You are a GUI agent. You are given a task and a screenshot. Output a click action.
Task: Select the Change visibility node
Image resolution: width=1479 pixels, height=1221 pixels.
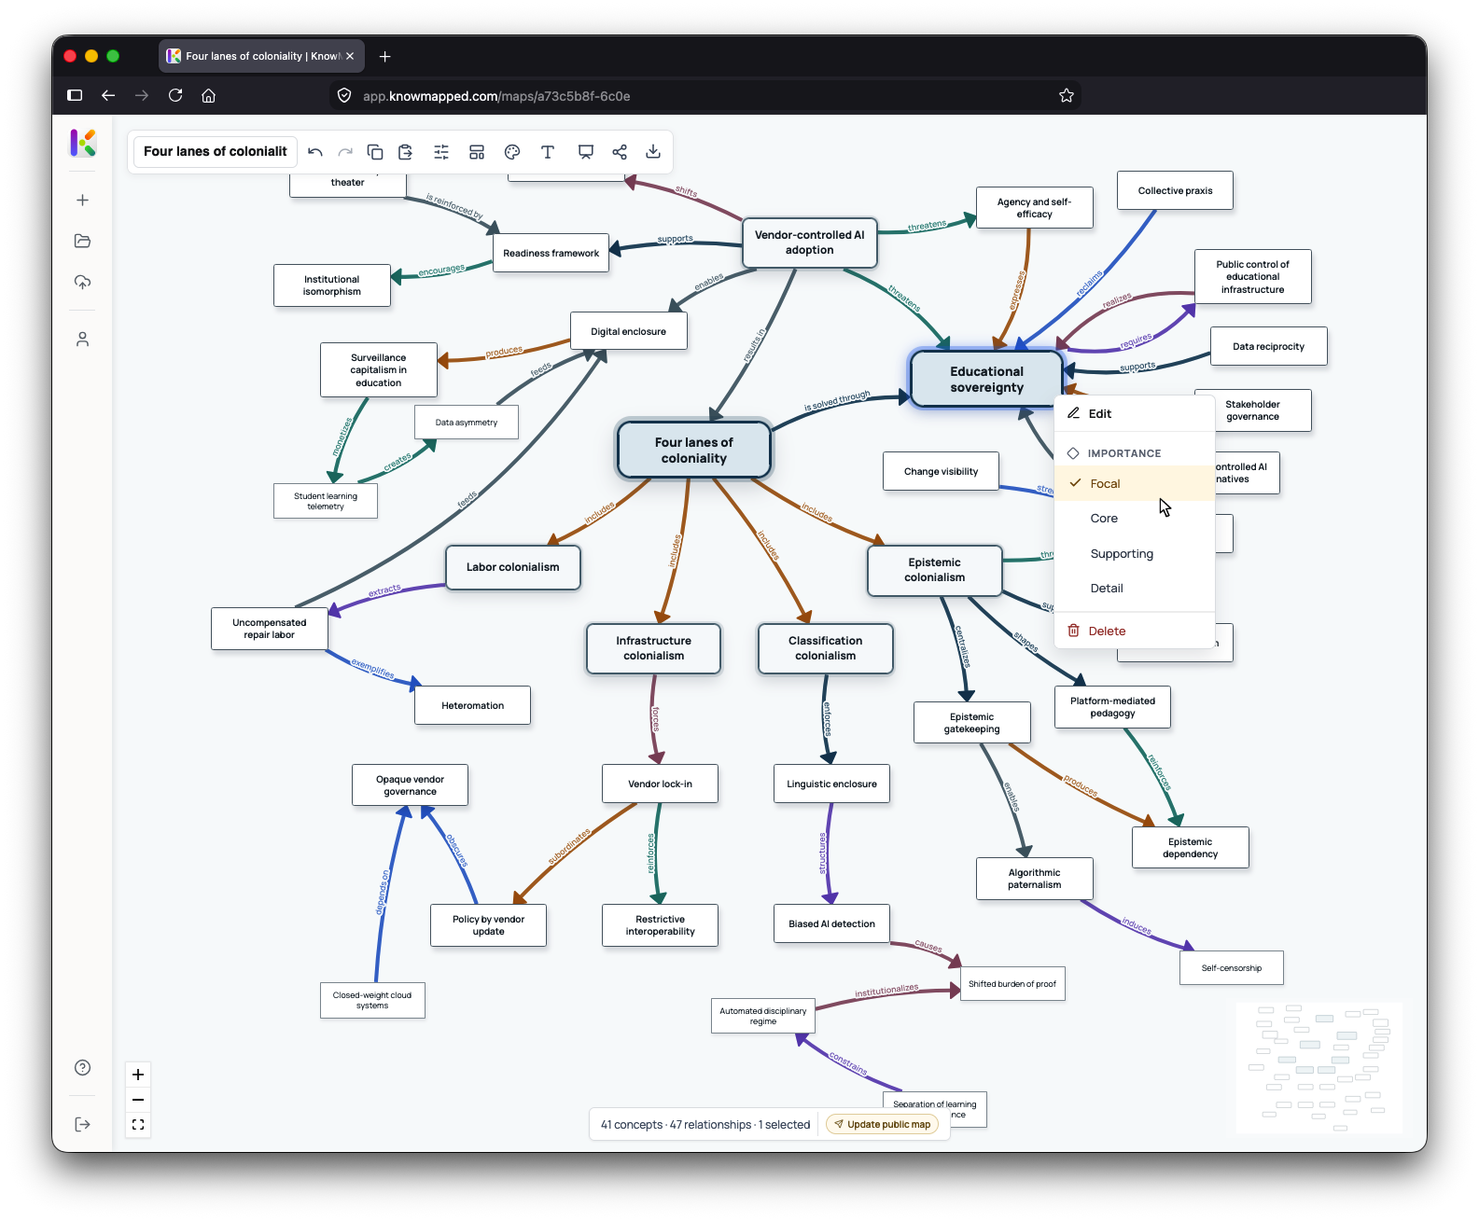942,472
